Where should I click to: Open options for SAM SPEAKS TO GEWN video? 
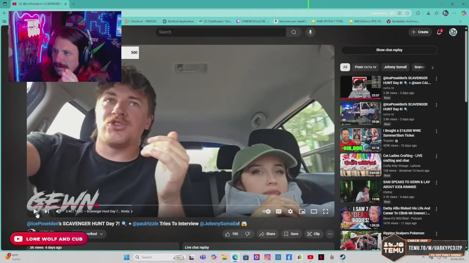point(436,183)
